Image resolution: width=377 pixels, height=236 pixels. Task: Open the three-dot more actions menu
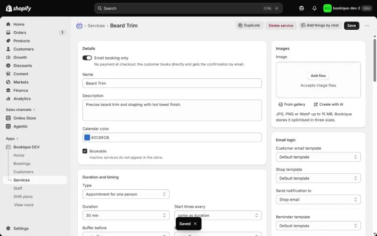click(x=367, y=25)
